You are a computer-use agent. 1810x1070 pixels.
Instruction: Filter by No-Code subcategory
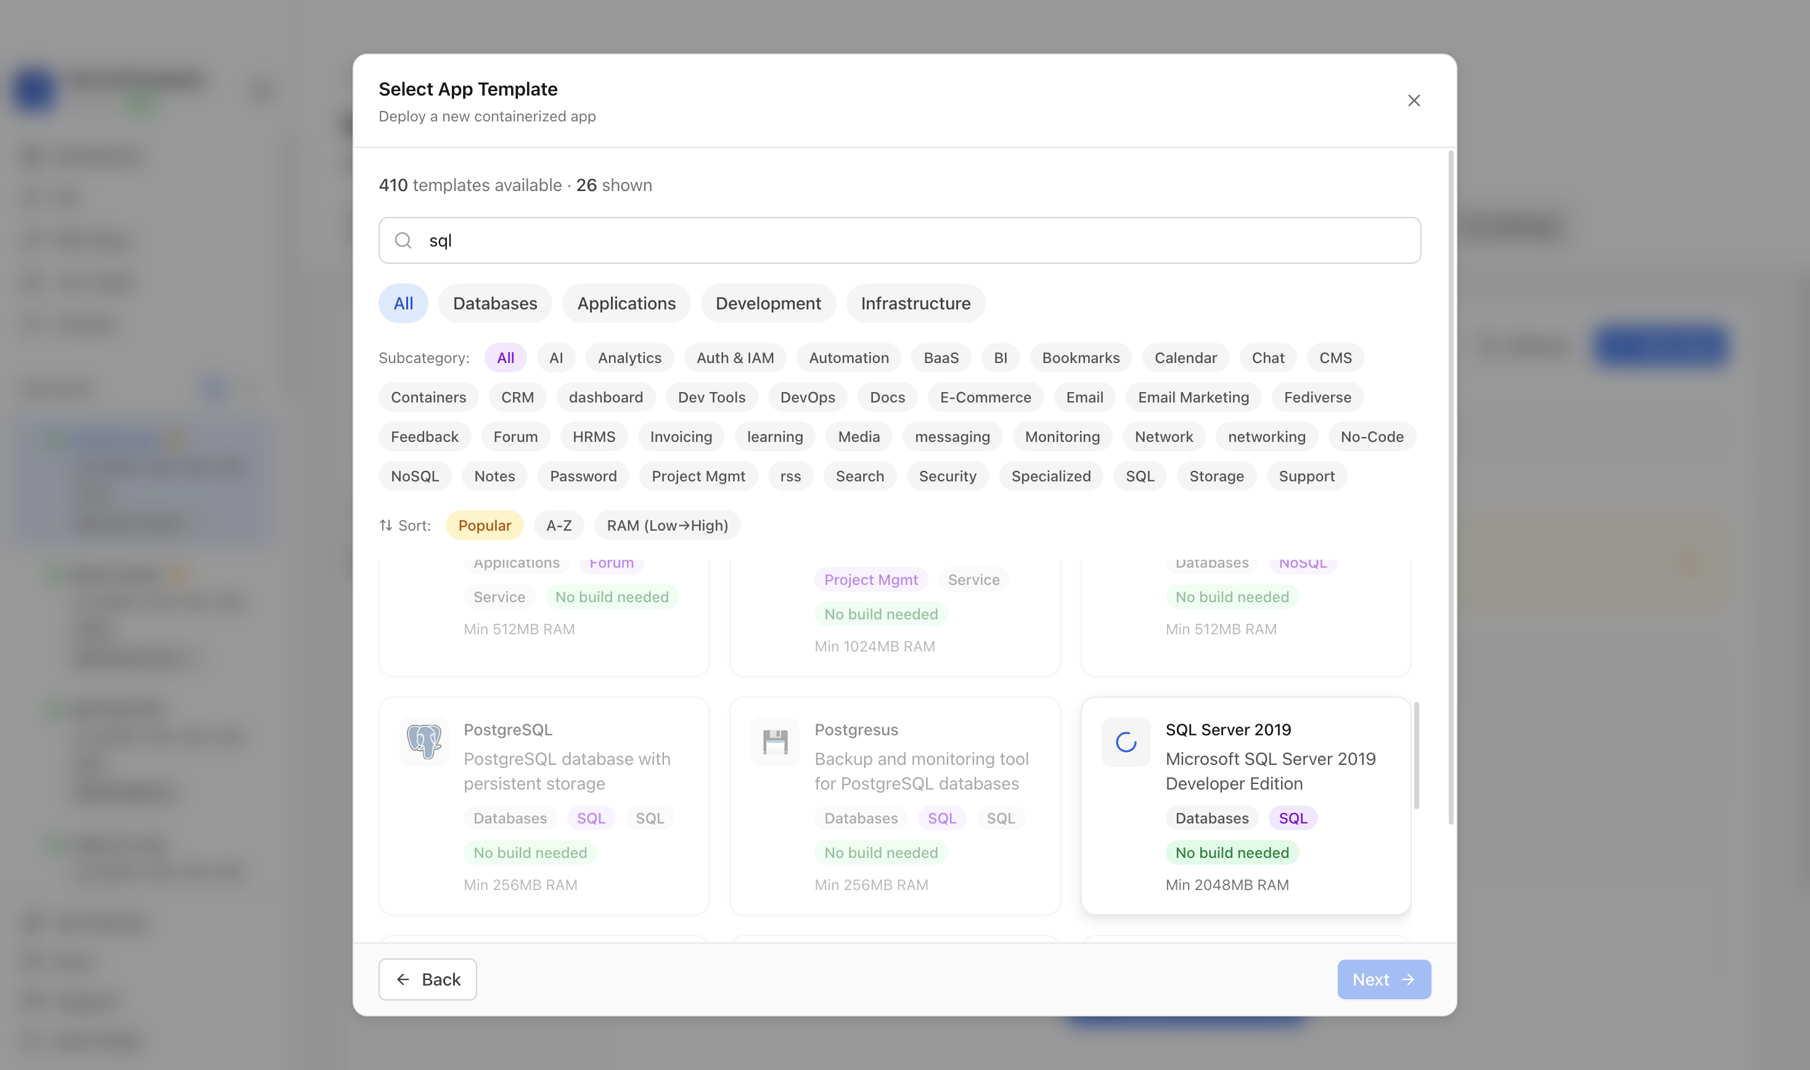coord(1372,436)
